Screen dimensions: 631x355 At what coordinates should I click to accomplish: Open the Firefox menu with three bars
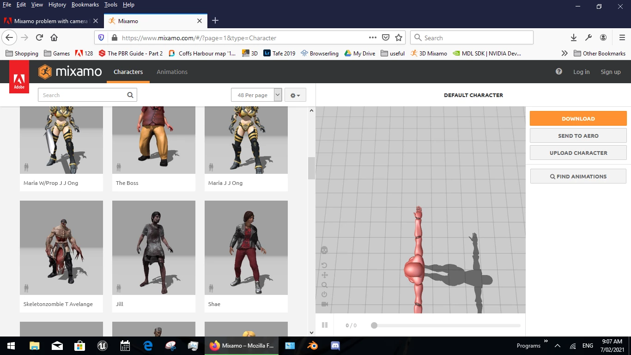(621, 37)
